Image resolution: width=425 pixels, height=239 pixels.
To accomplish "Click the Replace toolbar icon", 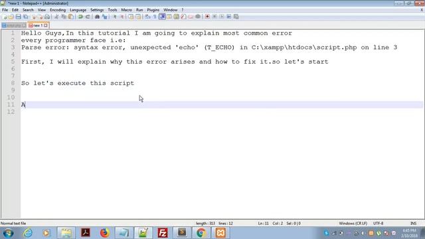I will point(105,17).
